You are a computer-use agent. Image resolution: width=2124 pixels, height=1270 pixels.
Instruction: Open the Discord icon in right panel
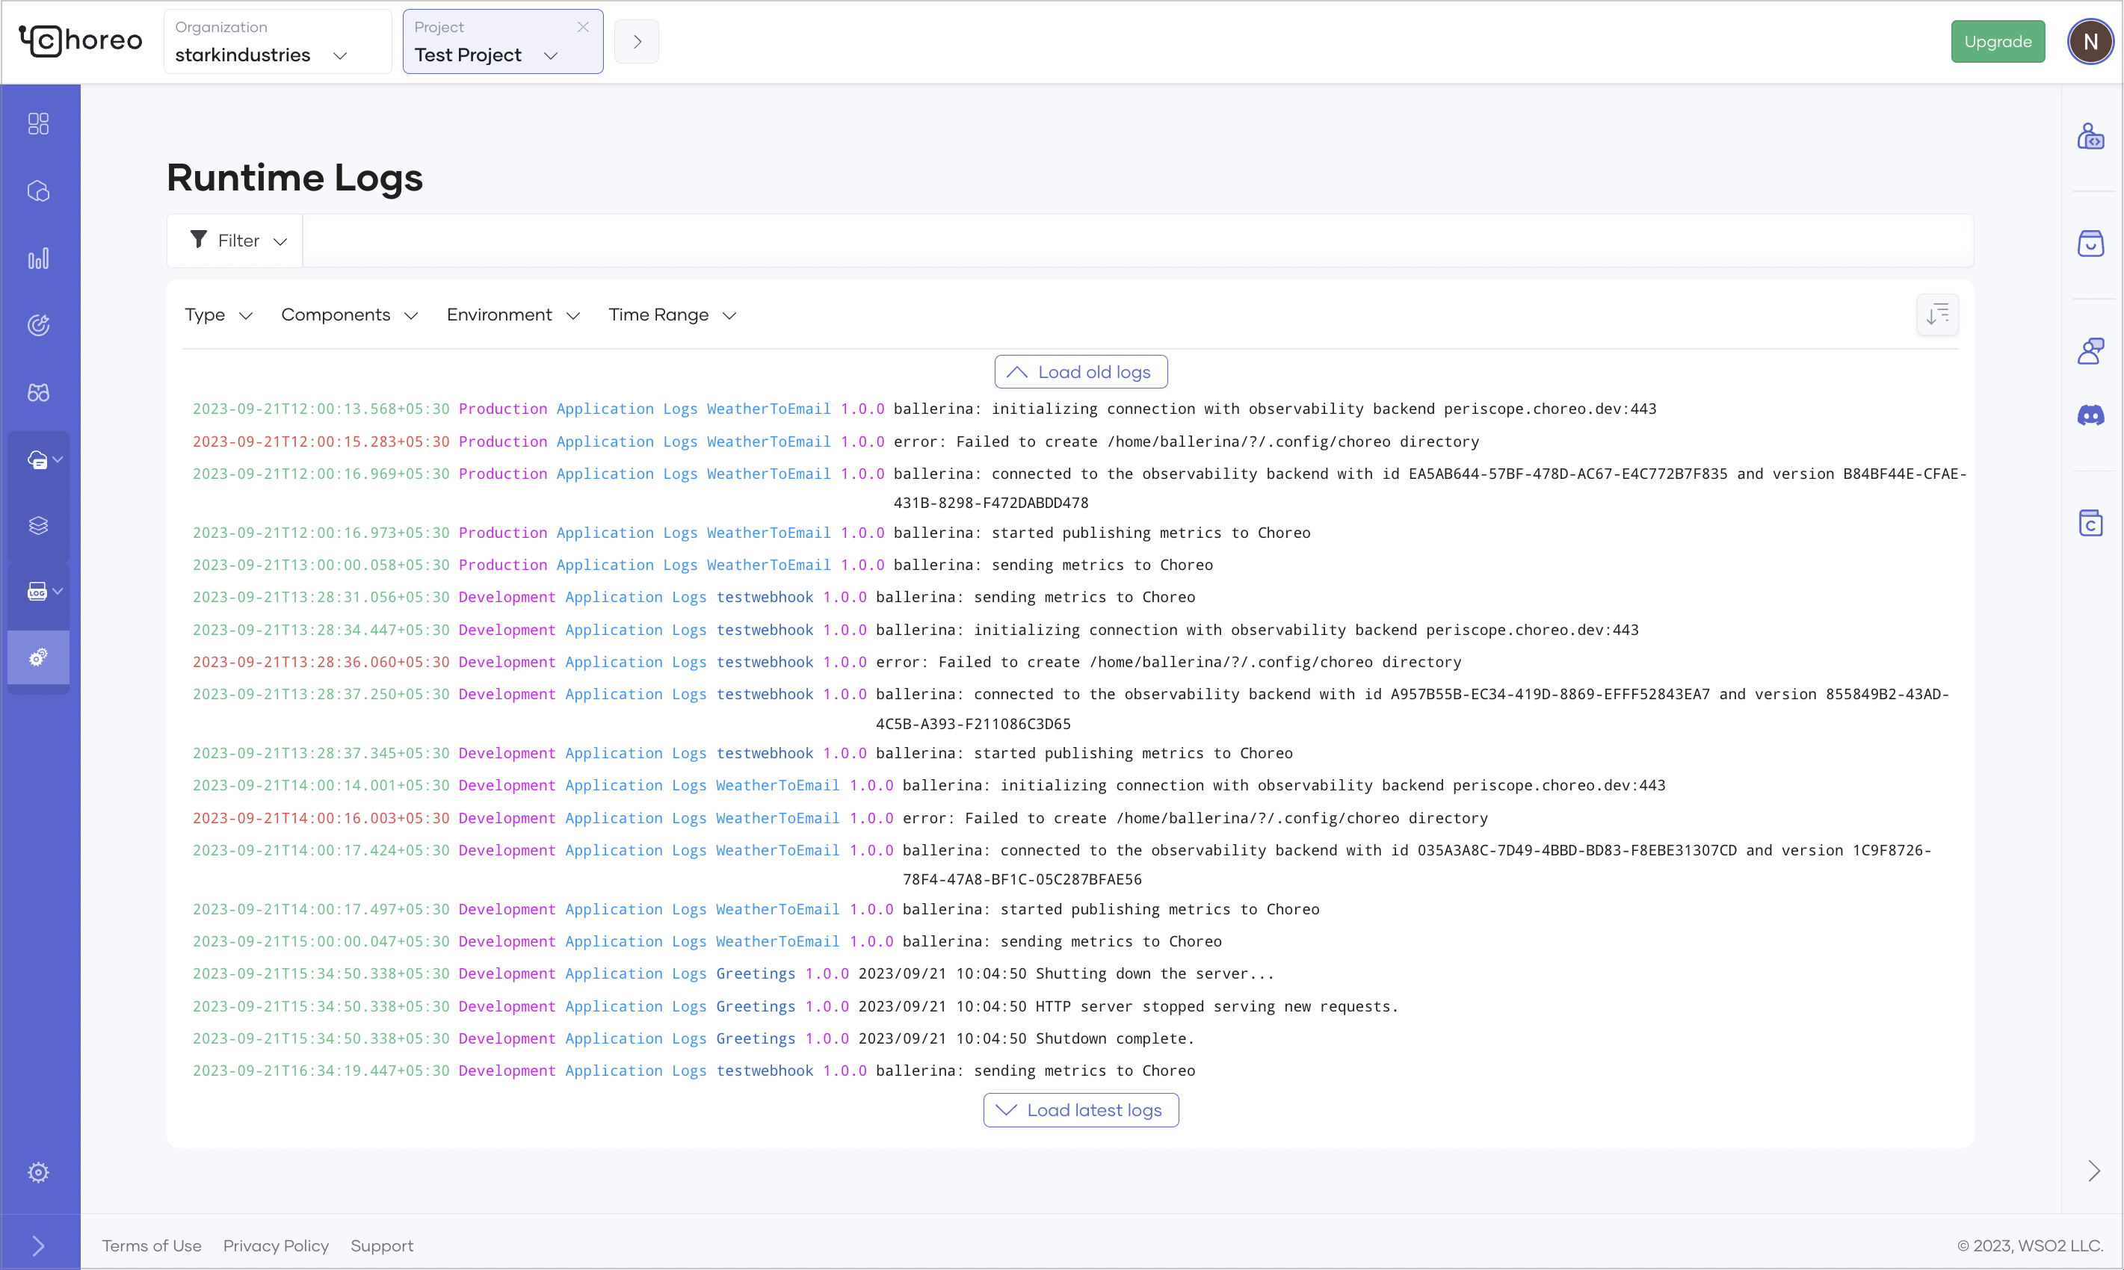point(2090,416)
